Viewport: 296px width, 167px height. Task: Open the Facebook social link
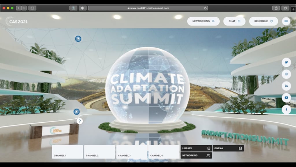click(x=286, y=110)
